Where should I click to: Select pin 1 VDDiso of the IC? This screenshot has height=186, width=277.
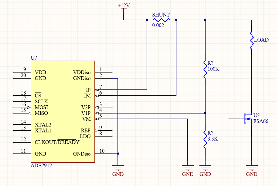point(104,72)
